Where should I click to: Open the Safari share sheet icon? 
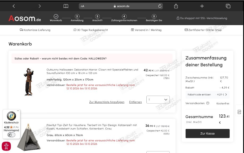coord(176,6)
